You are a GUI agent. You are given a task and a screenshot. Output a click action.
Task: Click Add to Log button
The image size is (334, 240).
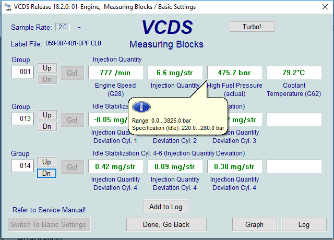[x=165, y=207]
